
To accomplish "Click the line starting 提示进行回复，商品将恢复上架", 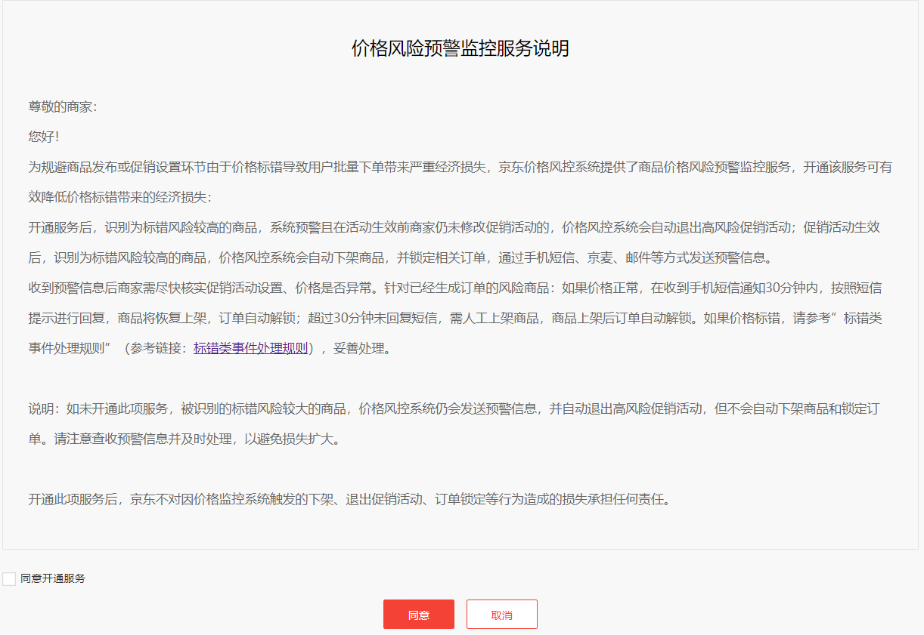I will click(454, 318).
